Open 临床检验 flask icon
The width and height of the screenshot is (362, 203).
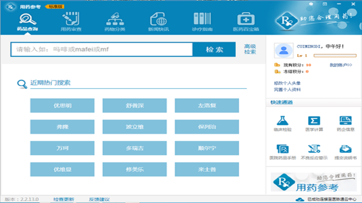[282, 121]
